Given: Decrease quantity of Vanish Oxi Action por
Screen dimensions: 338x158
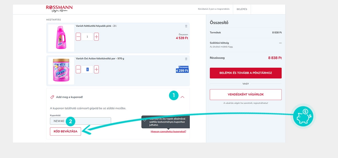Looking at the screenshot, I should click(78, 69).
